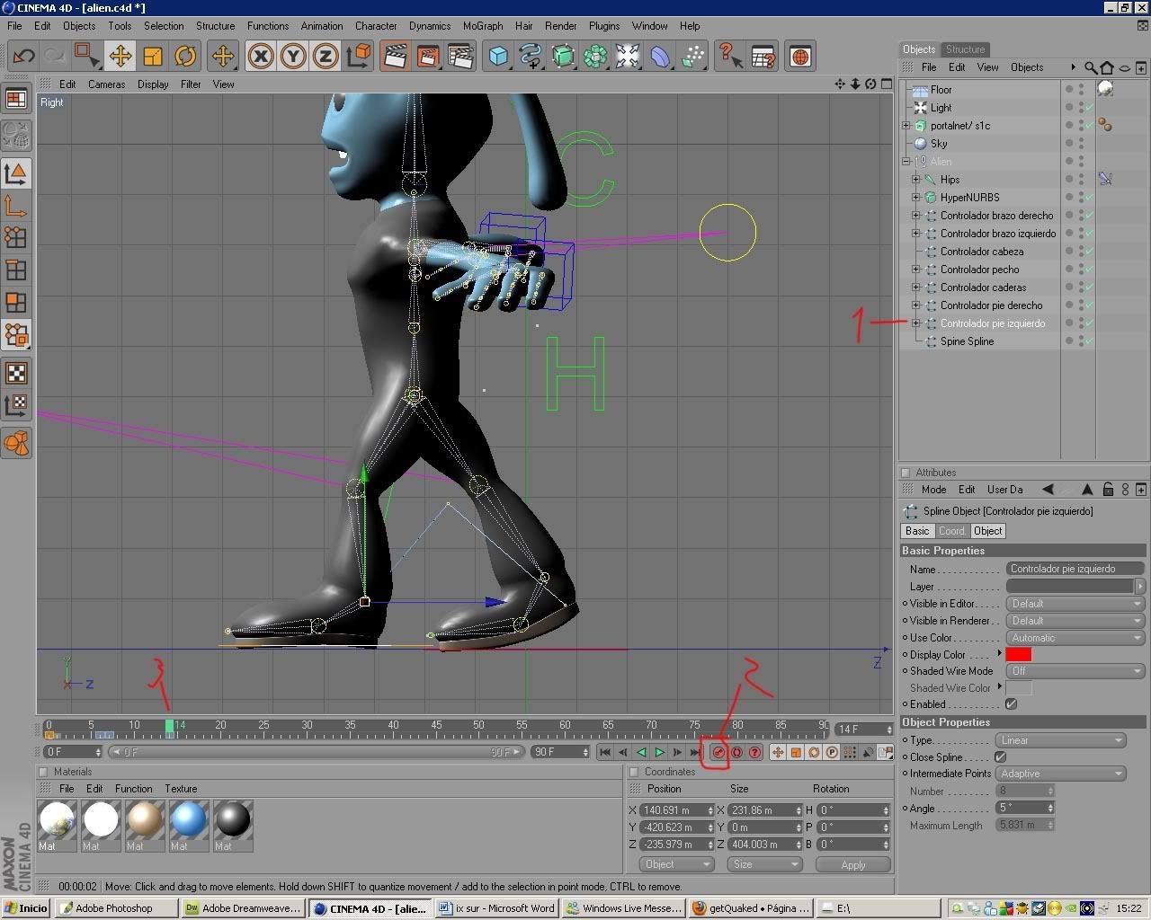Toggle Autokeying button
Screen dimensions: 1151x920
[x=736, y=752]
